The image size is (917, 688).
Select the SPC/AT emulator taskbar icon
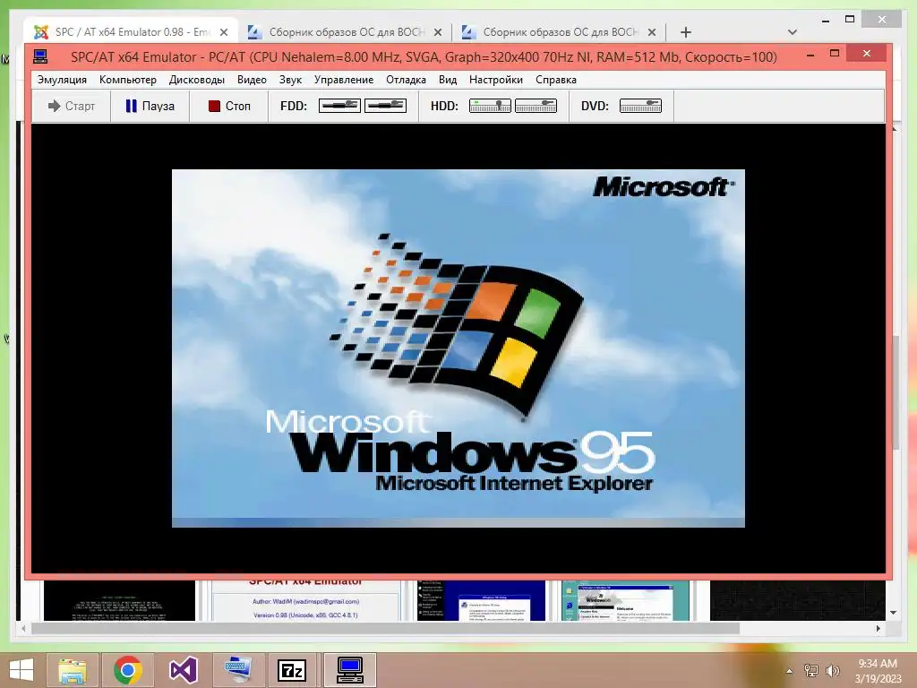350,670
